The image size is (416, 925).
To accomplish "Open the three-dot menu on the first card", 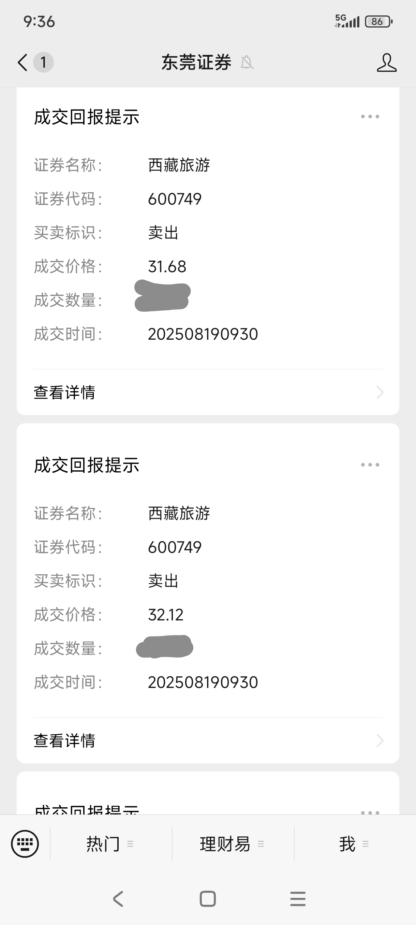I will tap(370, 116).
